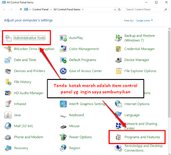Open the Power Options link text
This screenshot has height=155, width=171.
pyautogui.click(x=80, y=137)
